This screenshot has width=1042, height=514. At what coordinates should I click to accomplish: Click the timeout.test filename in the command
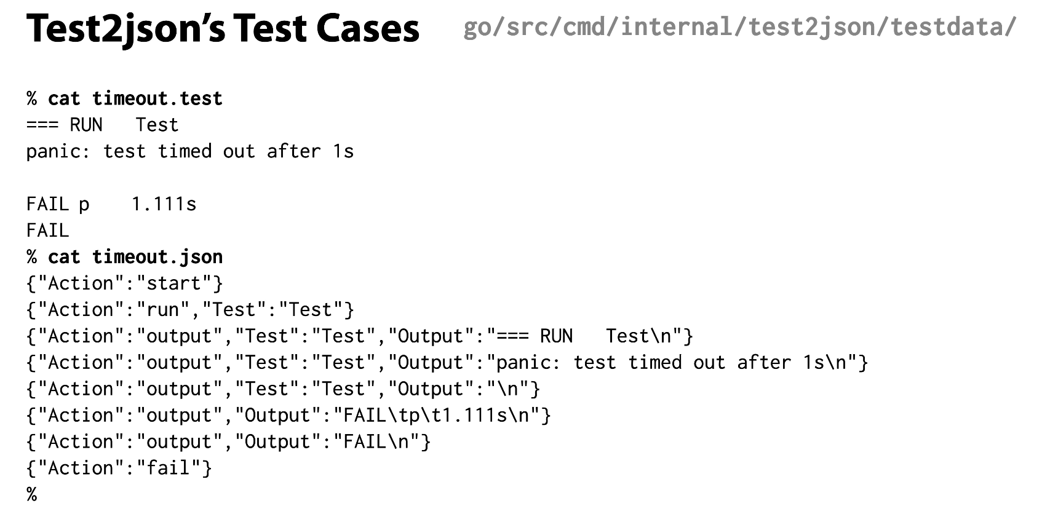pos(157,98)
